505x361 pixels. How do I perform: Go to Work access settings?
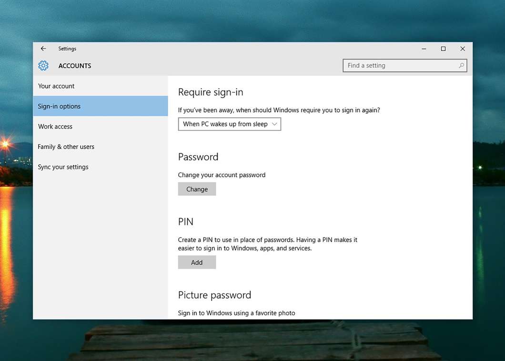tap(55, 127)
